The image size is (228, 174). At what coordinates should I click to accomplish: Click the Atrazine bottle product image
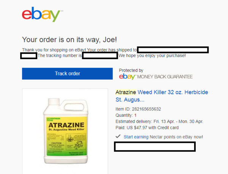(x=66, y=131)
